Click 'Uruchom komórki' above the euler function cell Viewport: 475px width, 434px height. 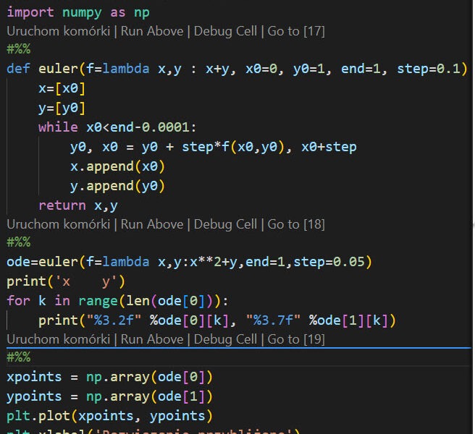click(56, 32)
